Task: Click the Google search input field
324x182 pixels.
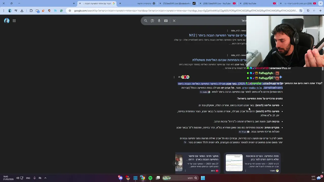Action: click(212, 21)
